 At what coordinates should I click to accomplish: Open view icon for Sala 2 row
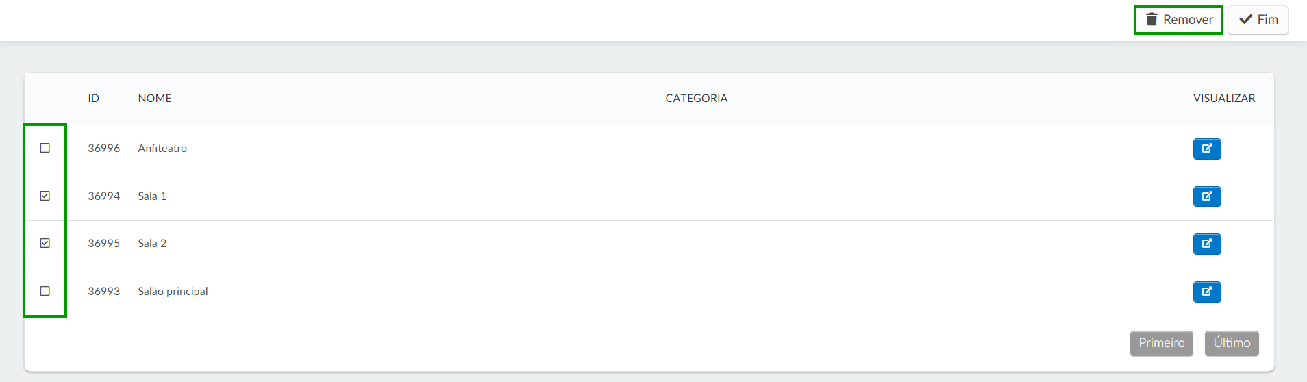[x=1207, y=244]
